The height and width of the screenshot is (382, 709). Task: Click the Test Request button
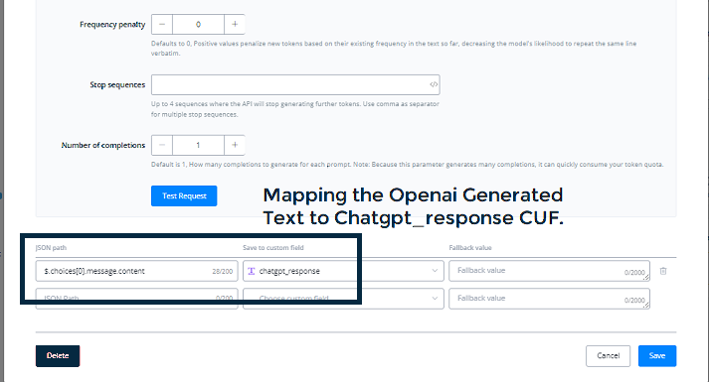click(x=184, y=195)
